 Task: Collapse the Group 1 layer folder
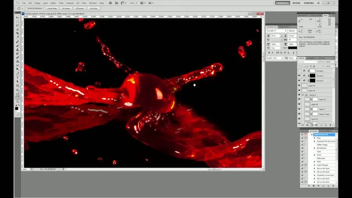[303, 95]
